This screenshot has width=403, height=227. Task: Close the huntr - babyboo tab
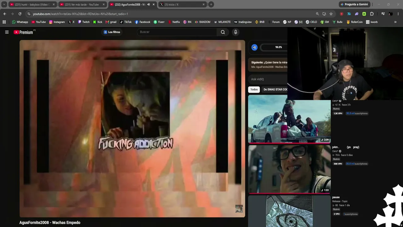pyautogui.click(x=54, y=4)
